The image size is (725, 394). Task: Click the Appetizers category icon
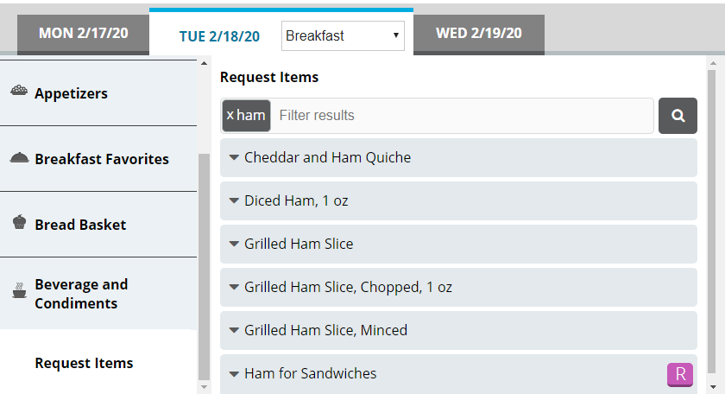[18, 92]
